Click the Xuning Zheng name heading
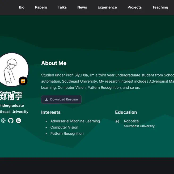This screenshot has height=174, width=174. pos(11,92)
